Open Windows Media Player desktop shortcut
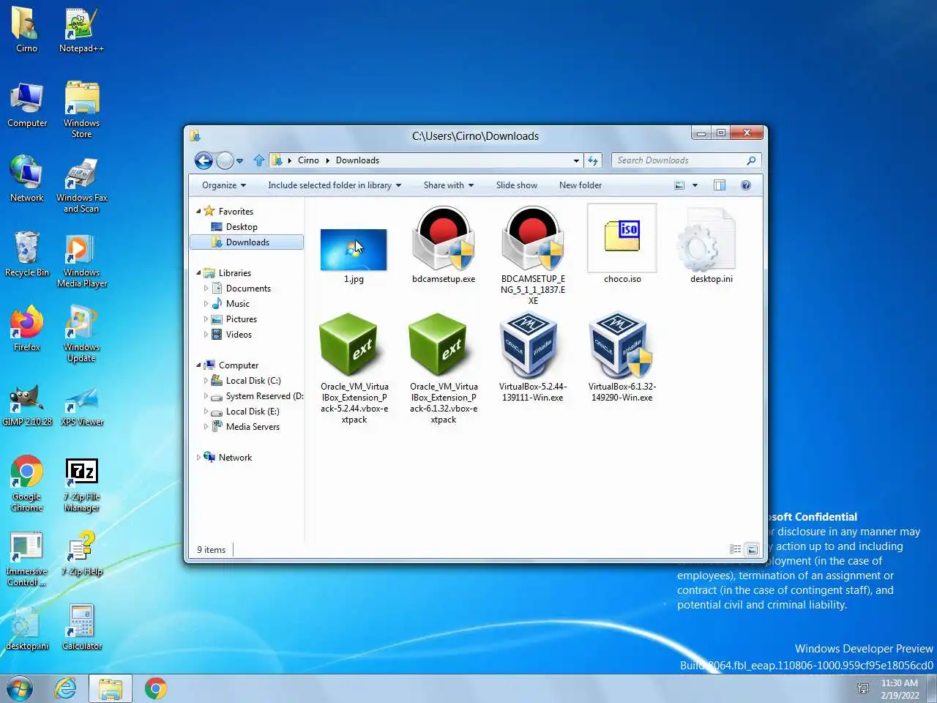 (81, 258)
